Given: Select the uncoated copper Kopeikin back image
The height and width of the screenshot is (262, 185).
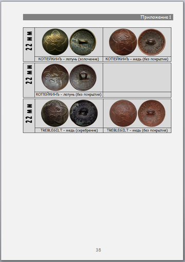Looking at the screenshot, I should pyautogui.click(x=152, y=42).
